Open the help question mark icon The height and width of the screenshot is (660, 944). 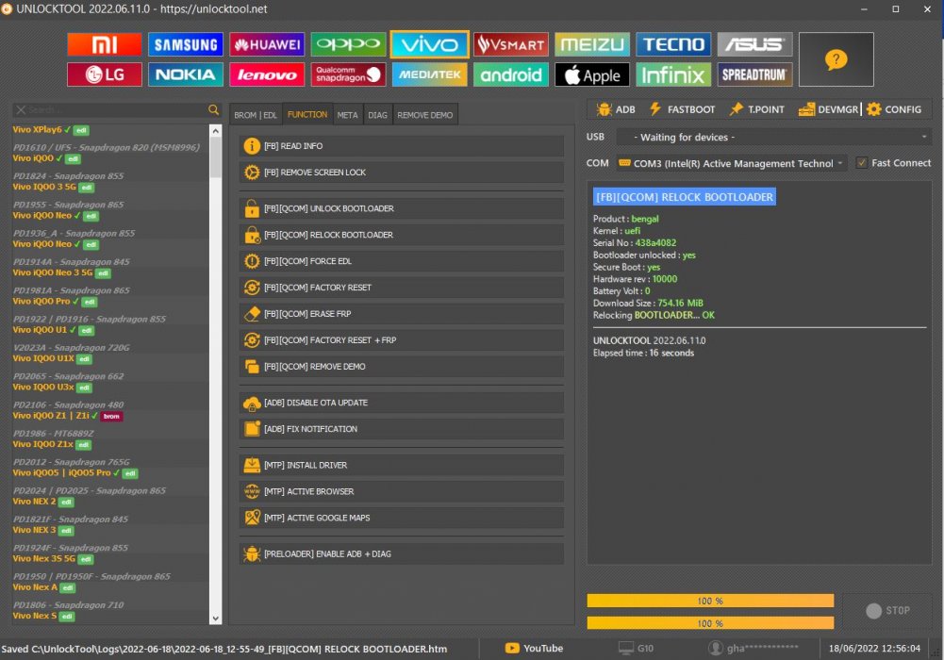[836, 59]
